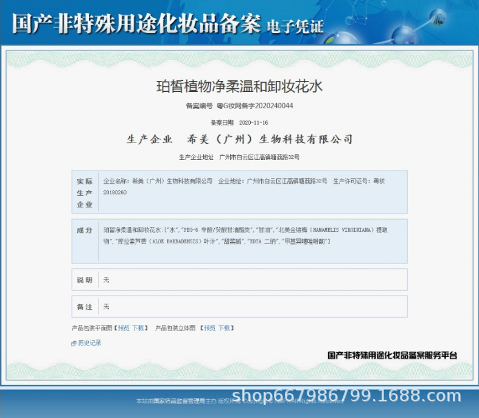This screenshot has width=479, height=418.
Task: Download the 产品包装平面图 image
Action: (138, 328)
